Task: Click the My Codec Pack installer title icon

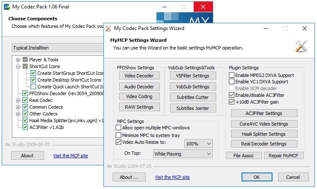Action: (x=7, y=6)
